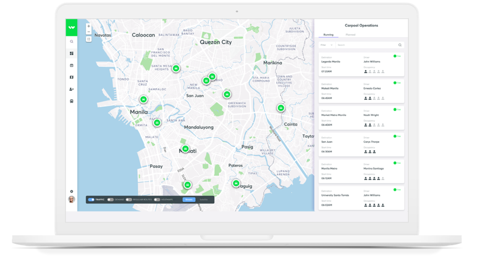The width and height of the screenshot is (477, 269).
Task: Enable the Heatmaps toggle
Action: pos(157,199)
